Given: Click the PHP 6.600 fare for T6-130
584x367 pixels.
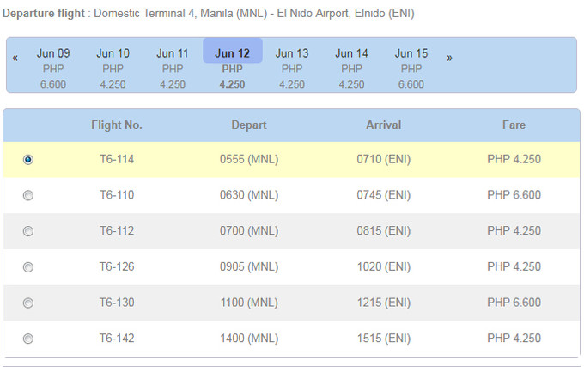Looking at the screenshot, I should click(x=514, y=303).
